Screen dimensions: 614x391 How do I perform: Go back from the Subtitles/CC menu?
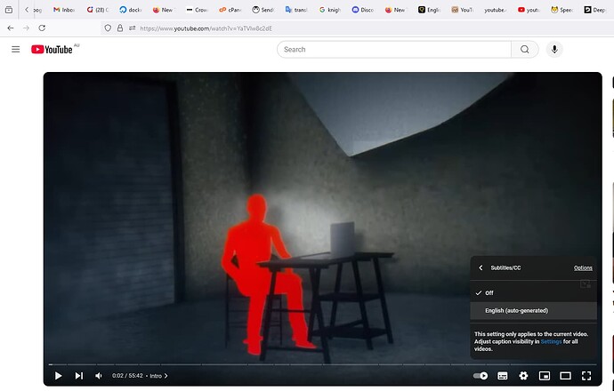pos(481,267)
